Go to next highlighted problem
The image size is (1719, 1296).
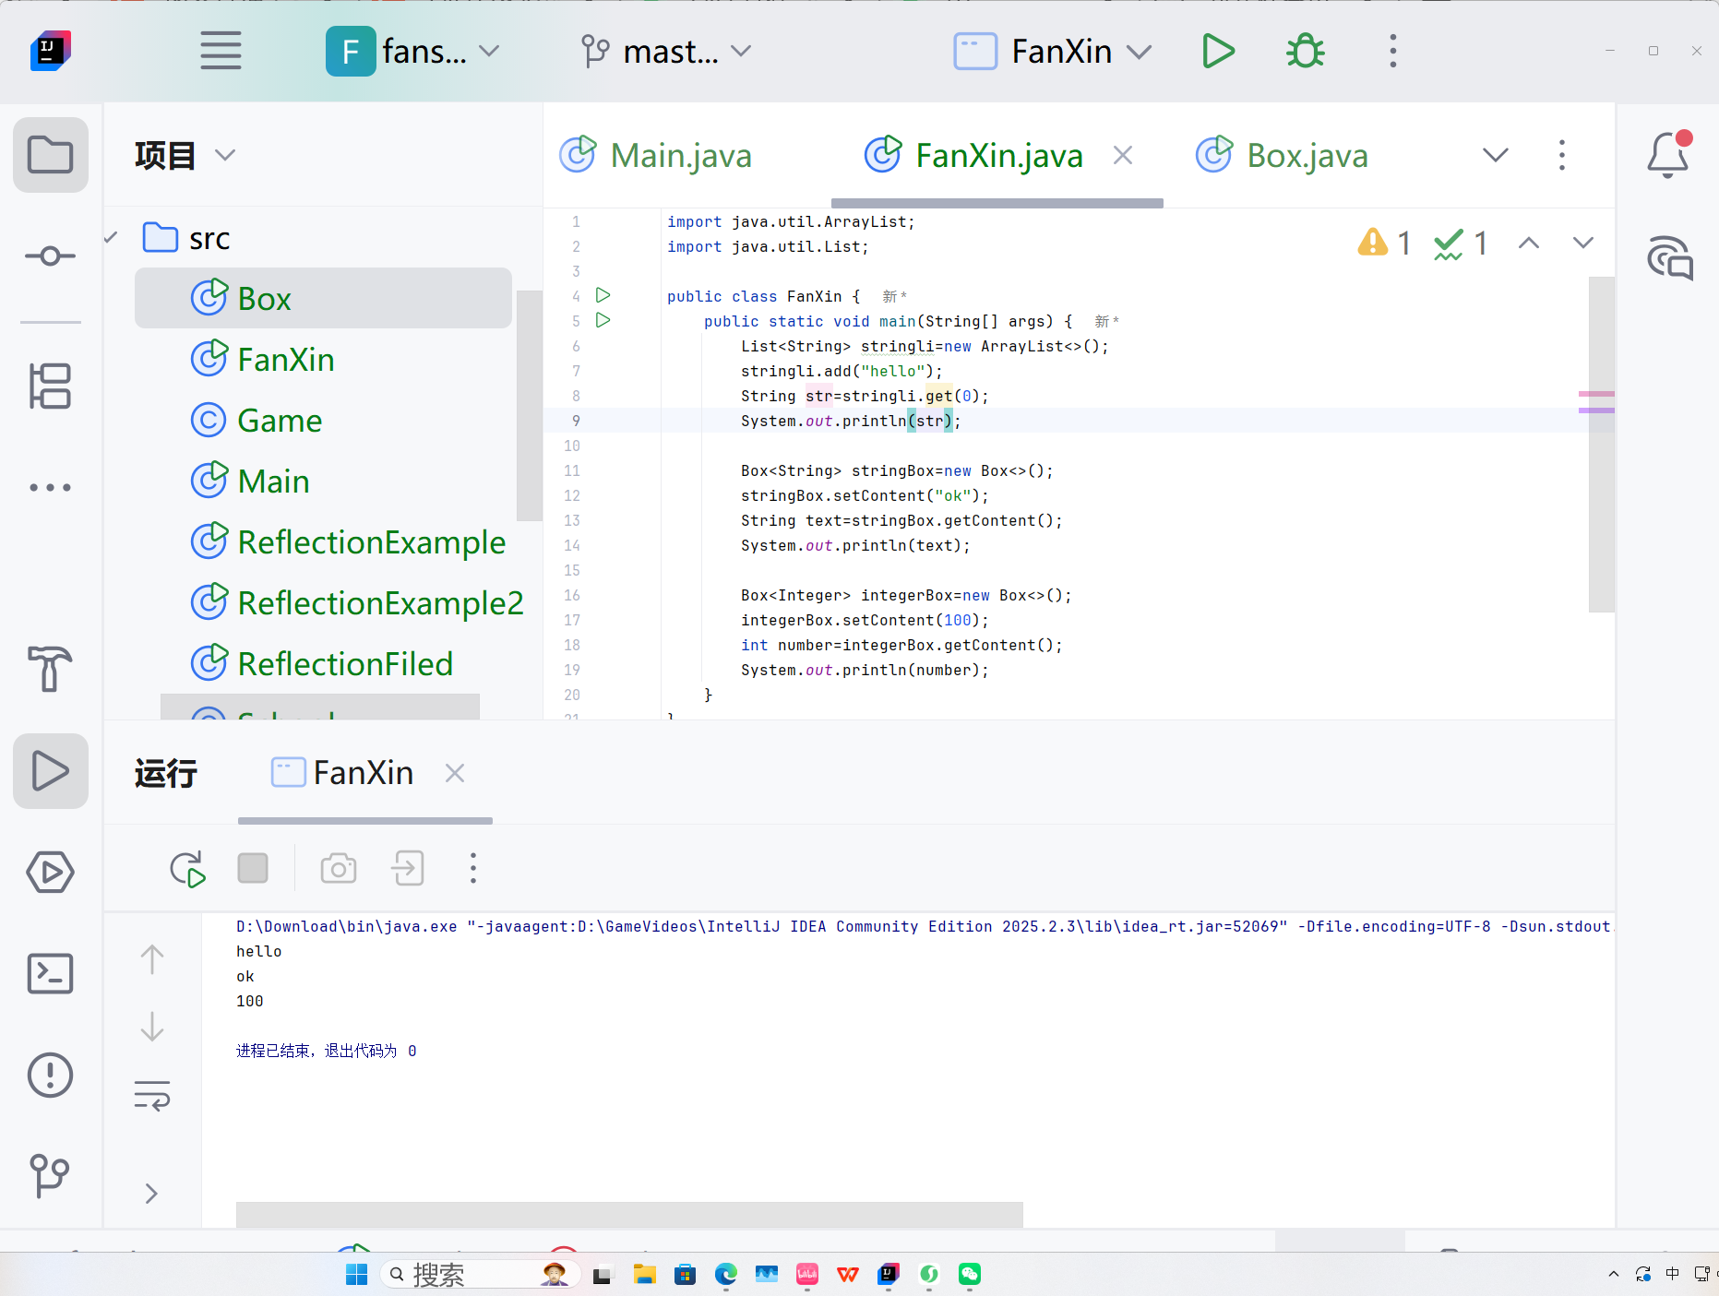(x=1583, y=243)
